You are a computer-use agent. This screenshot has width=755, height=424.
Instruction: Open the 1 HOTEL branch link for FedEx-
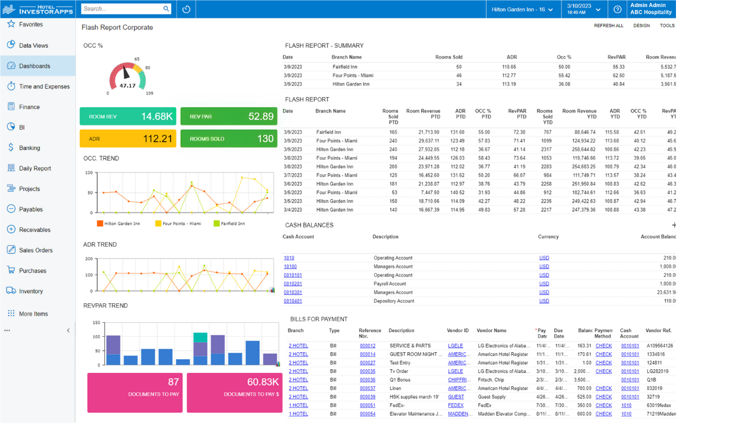298,405
